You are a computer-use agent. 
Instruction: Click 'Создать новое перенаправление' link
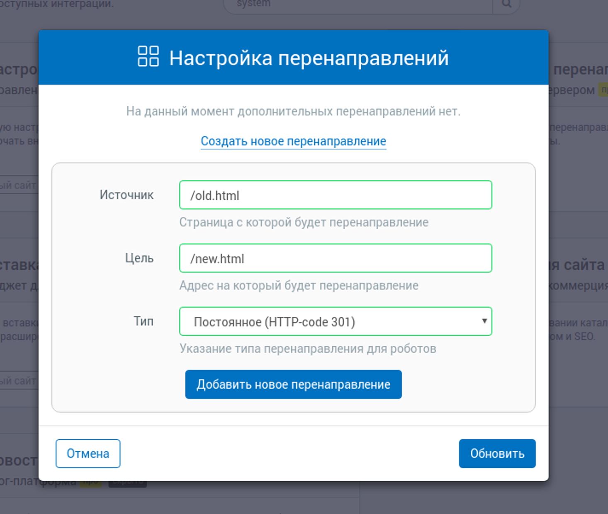[293, 141]
